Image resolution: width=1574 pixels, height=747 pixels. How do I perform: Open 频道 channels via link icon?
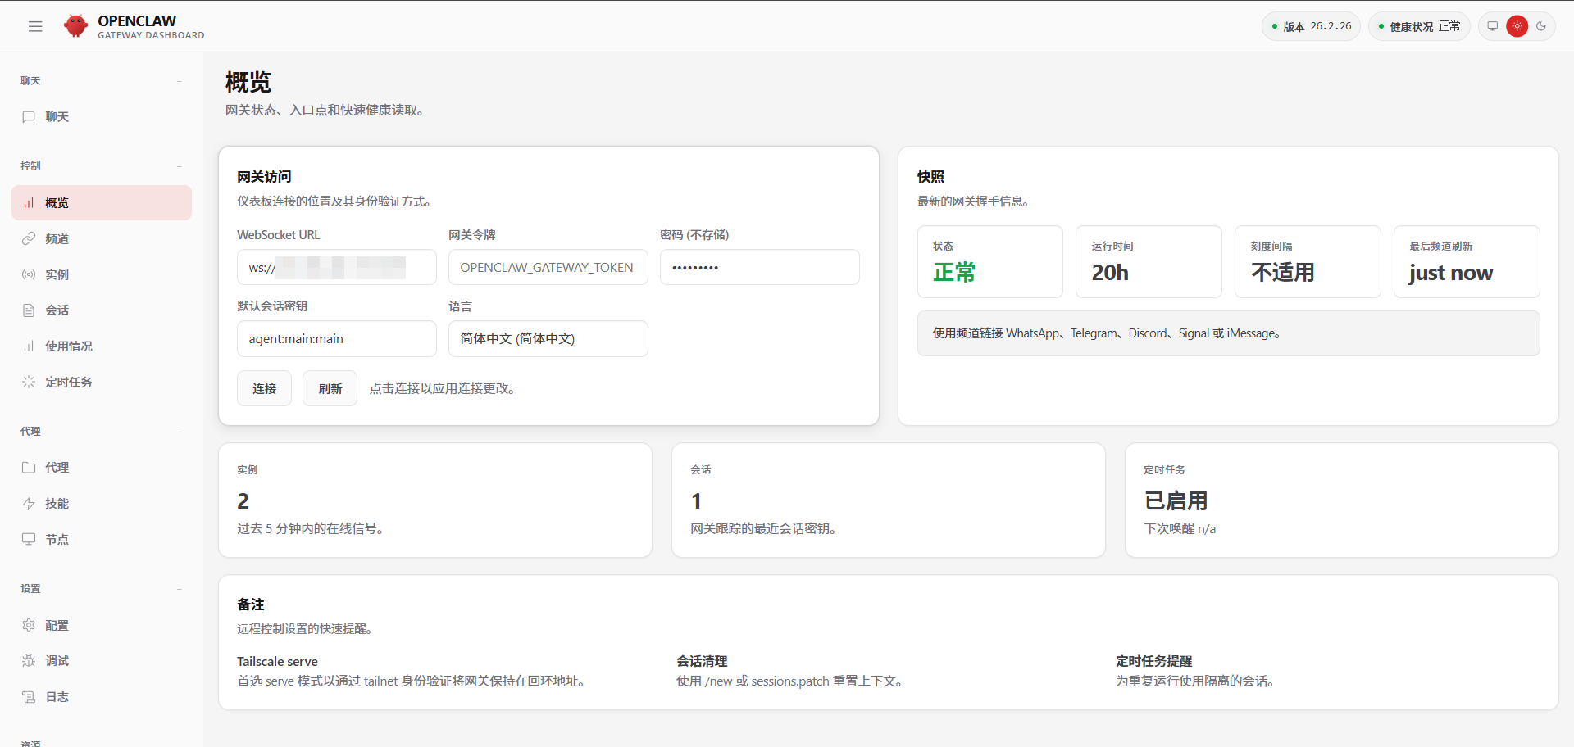tap(29, 238)
